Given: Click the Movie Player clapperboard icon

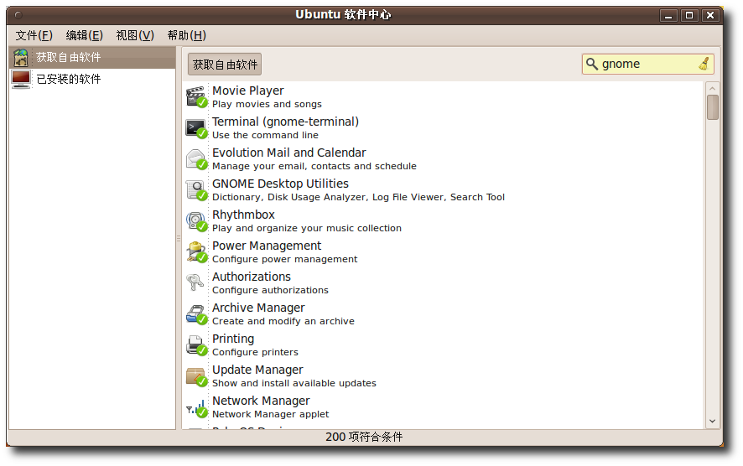Looking at the screenshot, I should [x=196, y=96].
